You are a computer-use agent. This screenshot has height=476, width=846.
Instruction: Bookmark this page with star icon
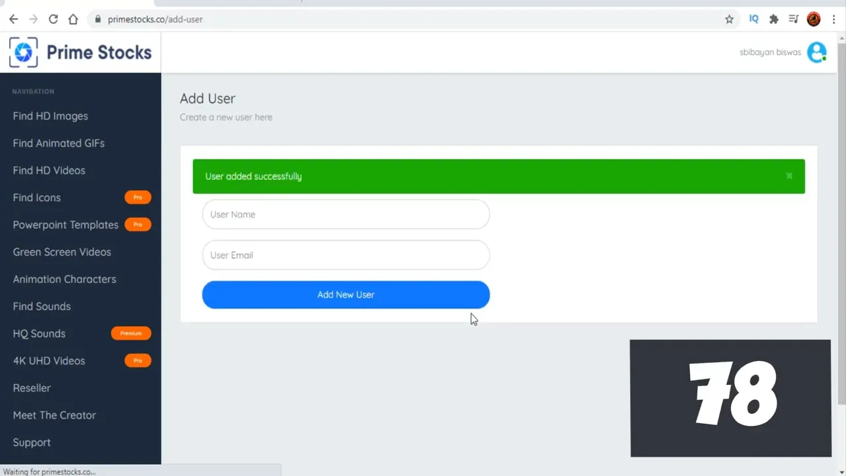(x=729, y=19)
